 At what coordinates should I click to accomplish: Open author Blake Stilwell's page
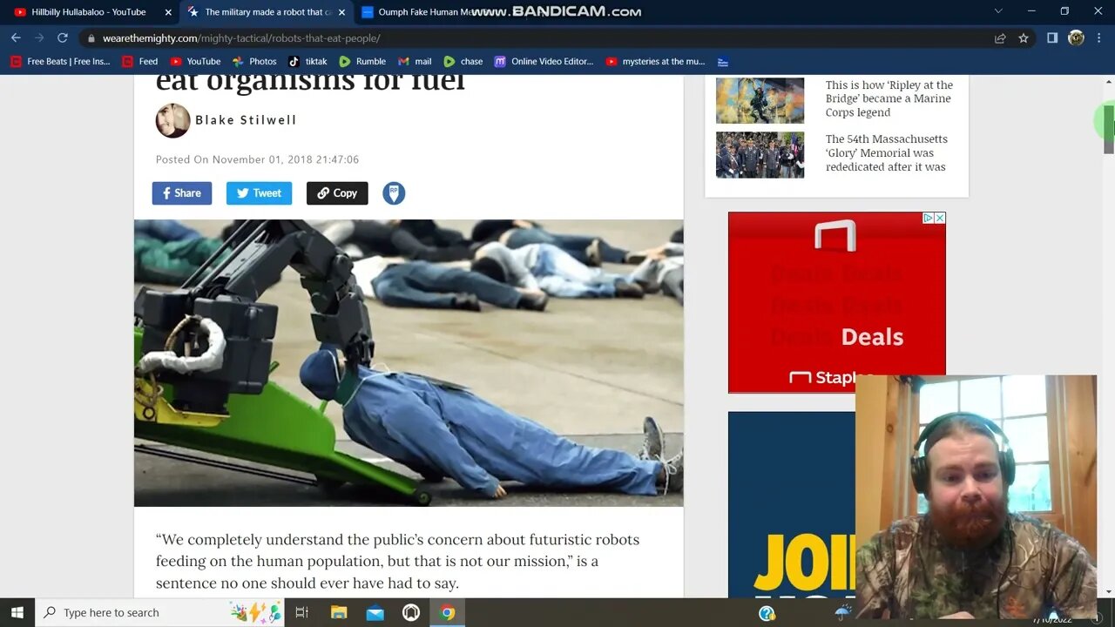click(x=246, y=120)
